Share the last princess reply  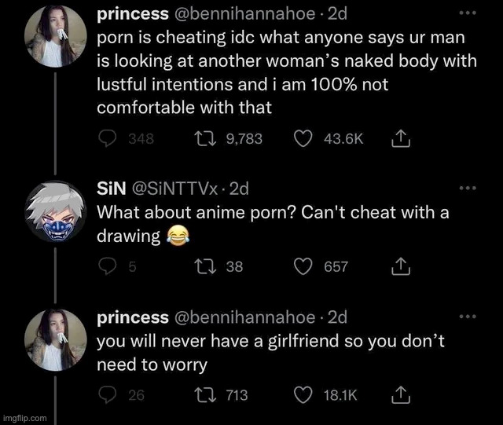(400, 395)
